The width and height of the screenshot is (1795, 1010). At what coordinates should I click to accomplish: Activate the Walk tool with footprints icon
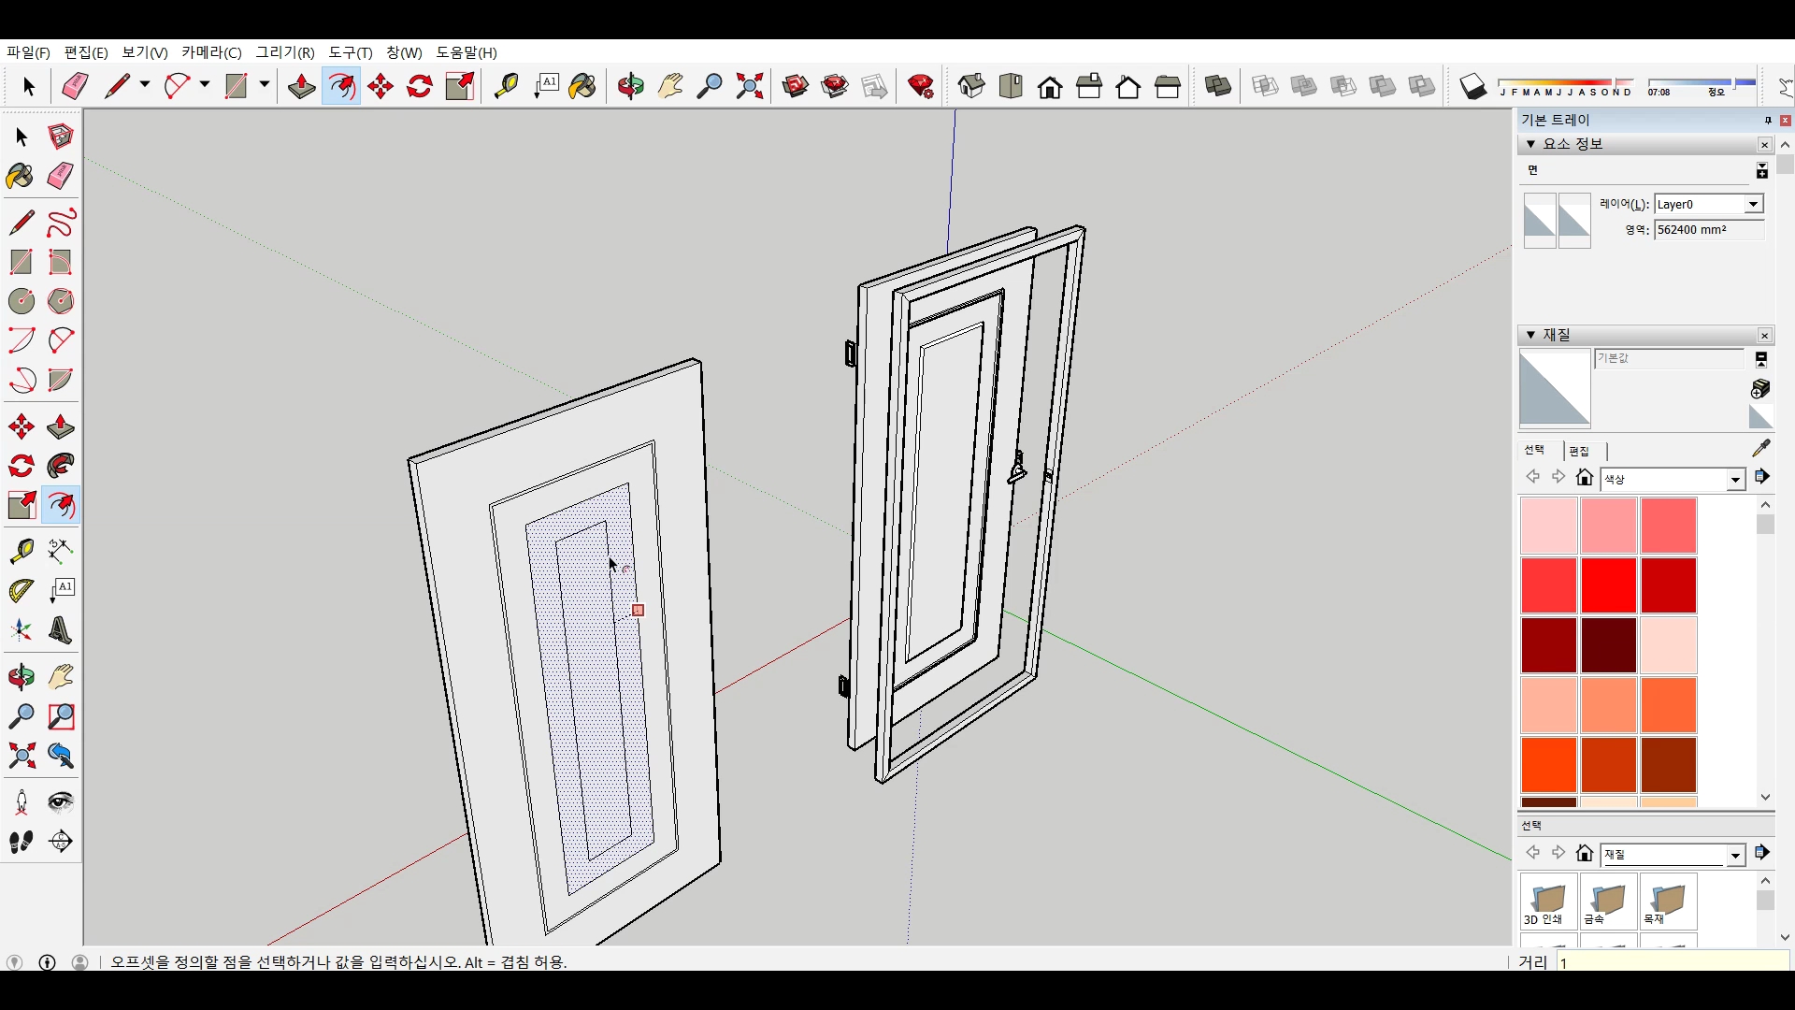pos(22,842)
